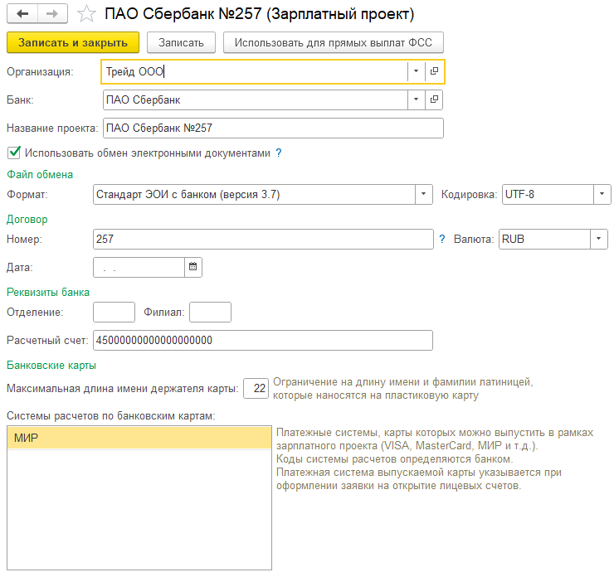Show help for contract Номер field

click(442, 239)
